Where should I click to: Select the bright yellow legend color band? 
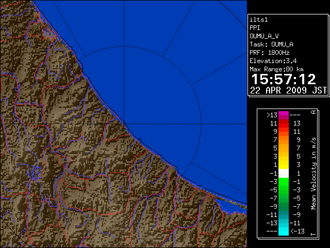(x=284, y=165)
